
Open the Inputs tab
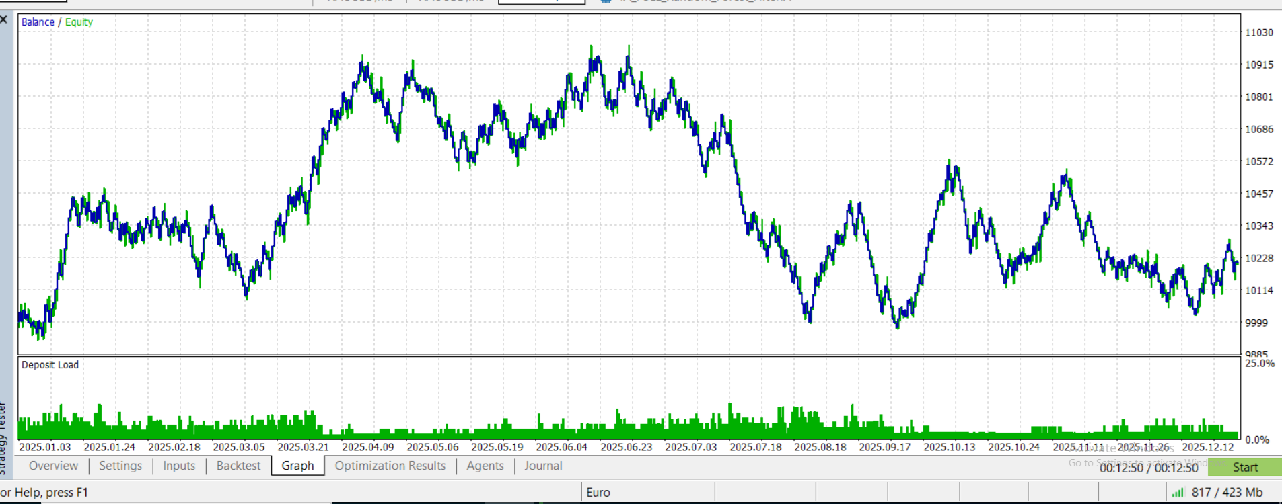(179, 466)
